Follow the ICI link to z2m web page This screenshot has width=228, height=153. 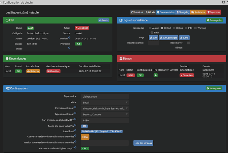[x=84, y=126]
